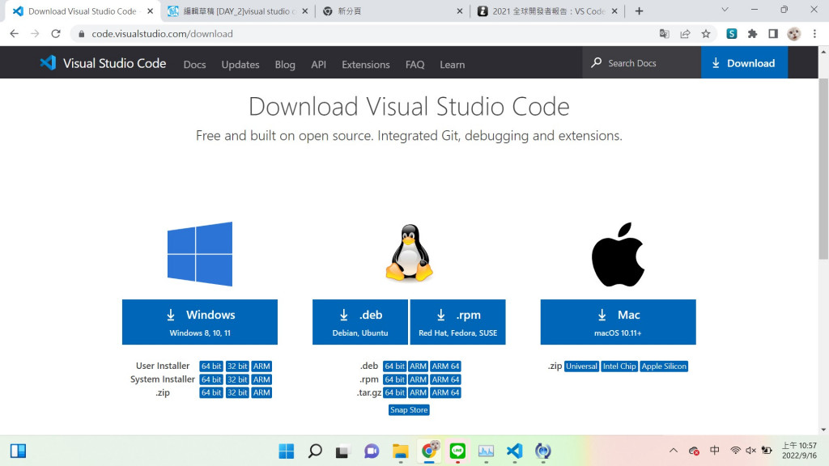
Task: Open the Chrome profile avatar
Action: tap(793, 34)
